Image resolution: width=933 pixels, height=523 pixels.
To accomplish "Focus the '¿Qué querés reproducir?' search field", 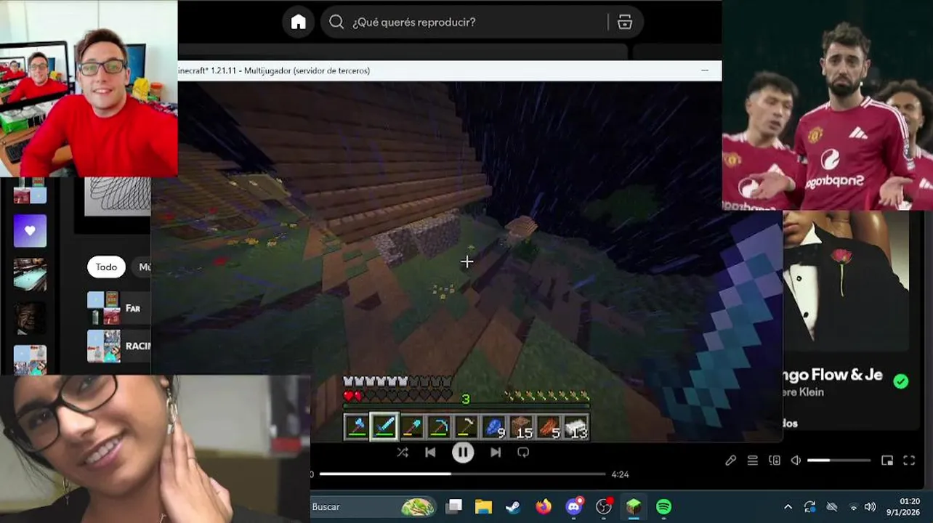I will (482, 22).
